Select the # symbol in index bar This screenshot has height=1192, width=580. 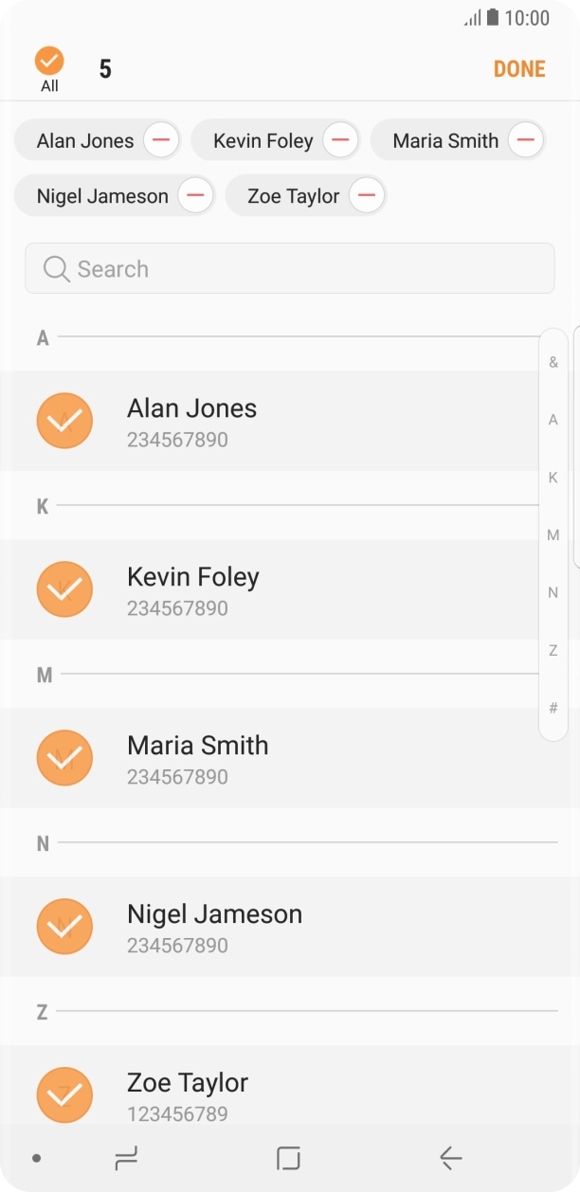pos(553,708)
